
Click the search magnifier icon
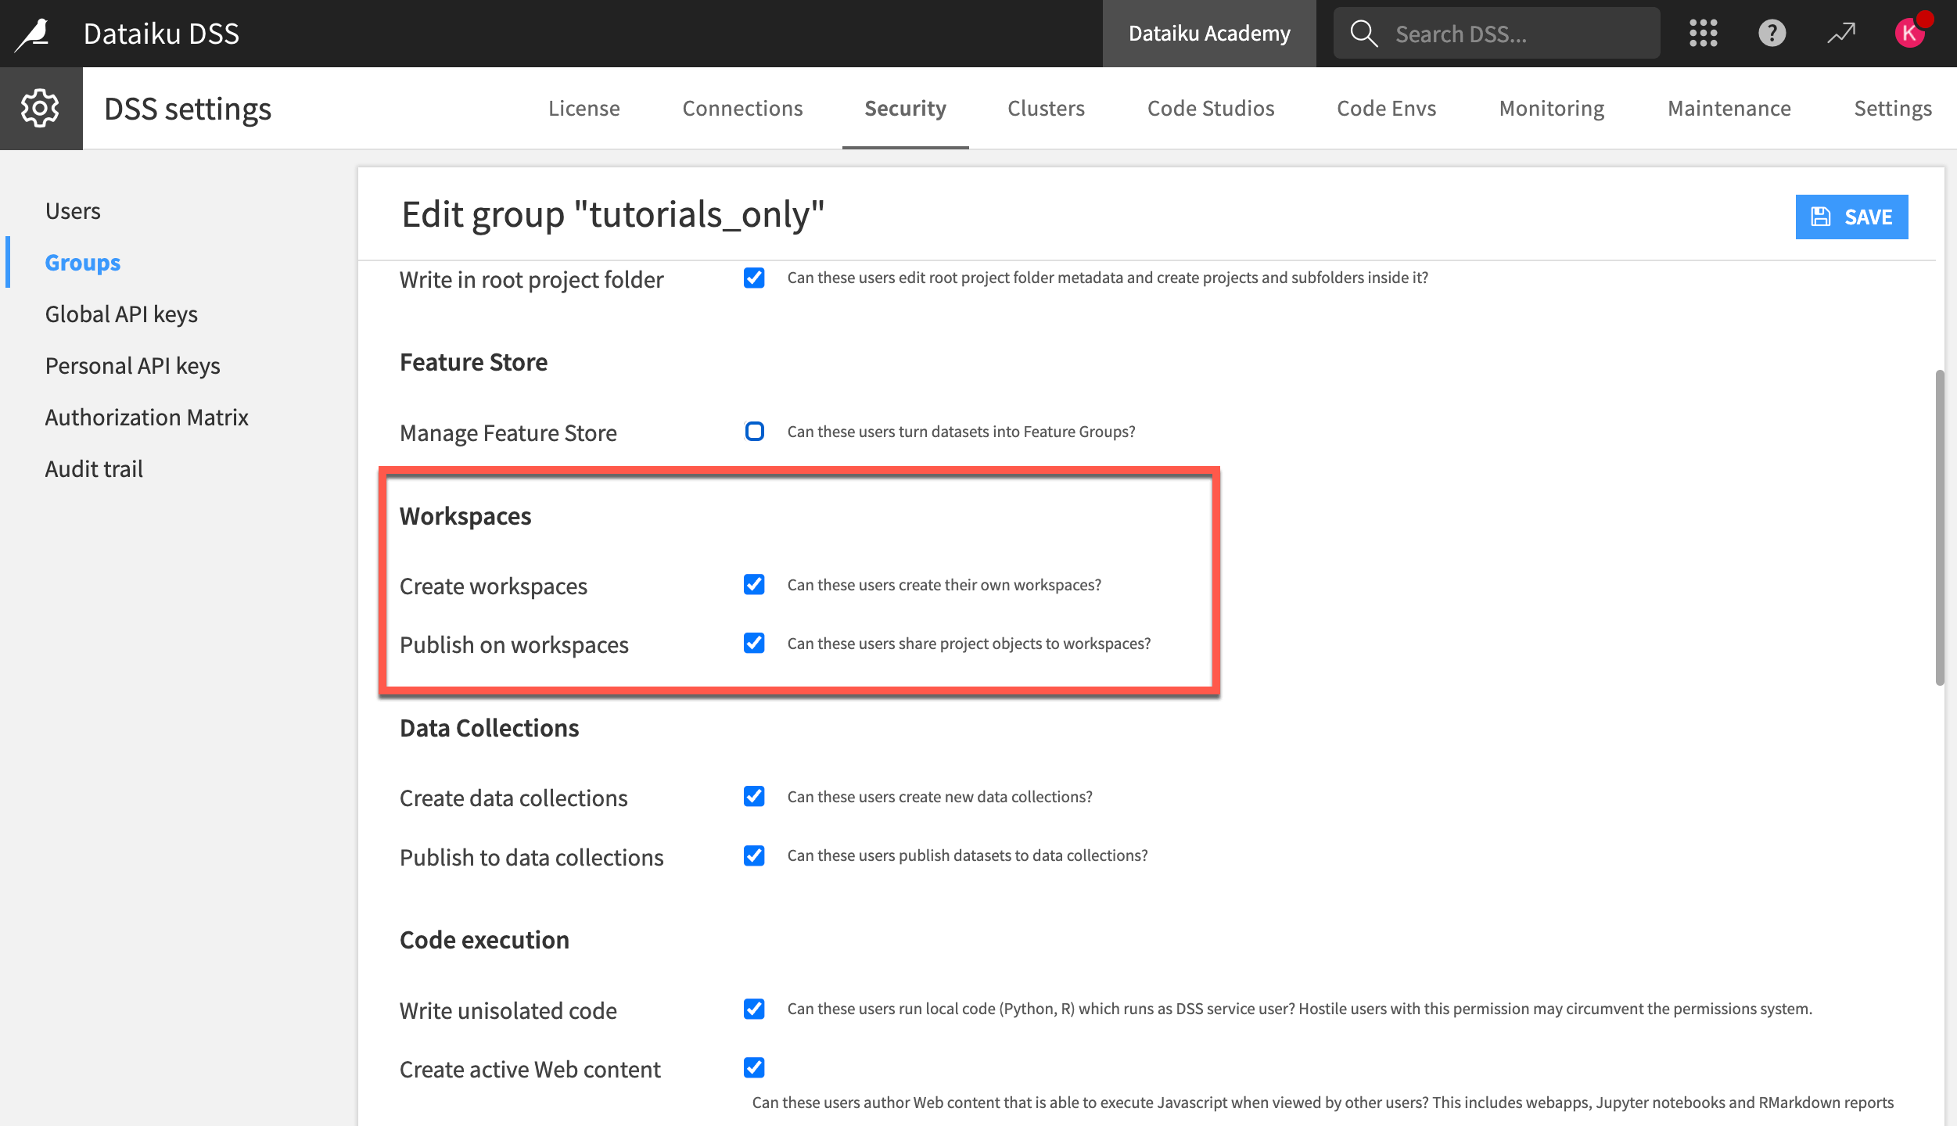pos(1363,32)
